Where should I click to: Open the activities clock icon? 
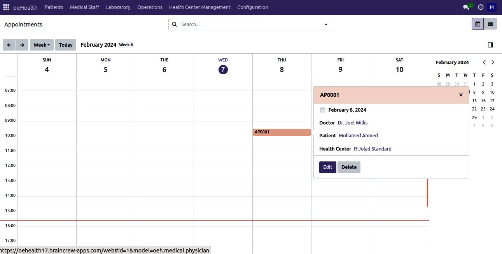[481, 7]
